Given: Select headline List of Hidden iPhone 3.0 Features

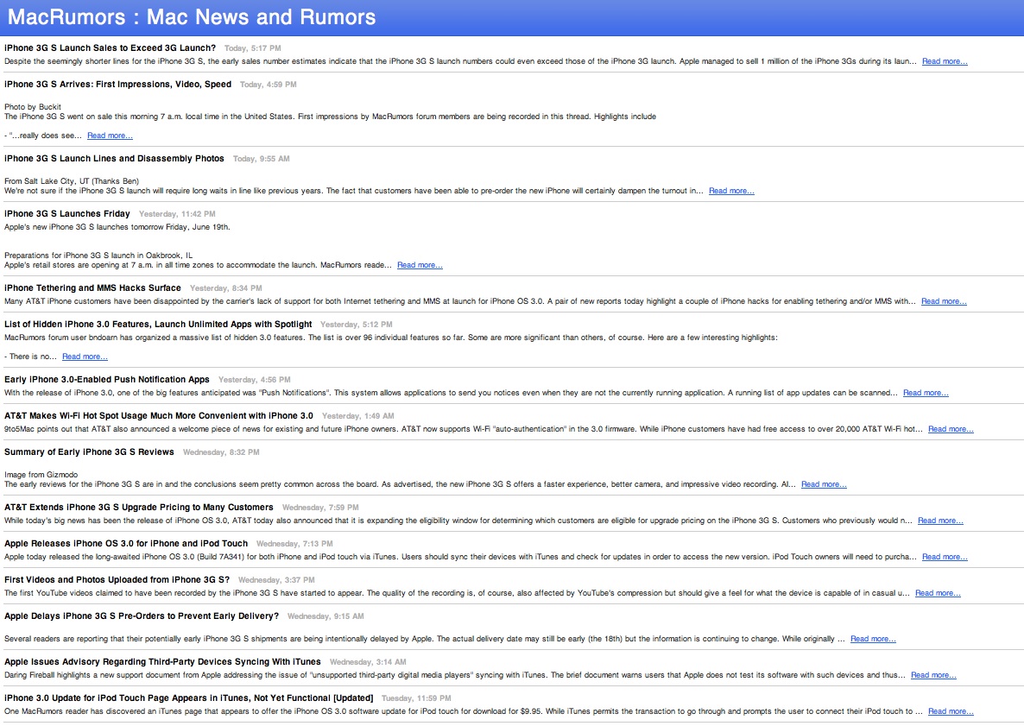Looking at the screenshot, I should [x=158, y=325].
